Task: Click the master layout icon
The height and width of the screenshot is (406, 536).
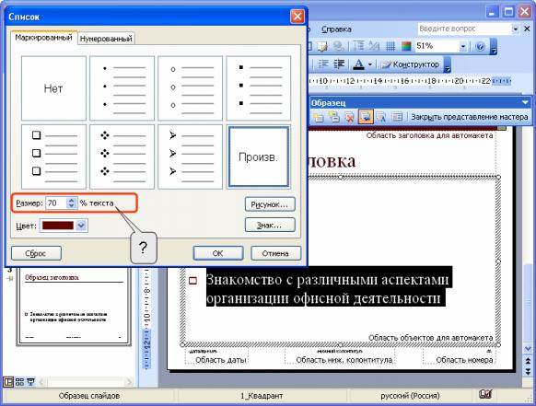Action: click(x=397, y=117)
